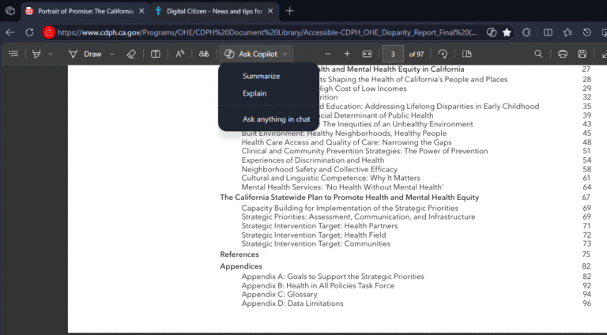Click the Fit to width icon
The height and width of the screenshot is (335, 607).
point(367,54)
